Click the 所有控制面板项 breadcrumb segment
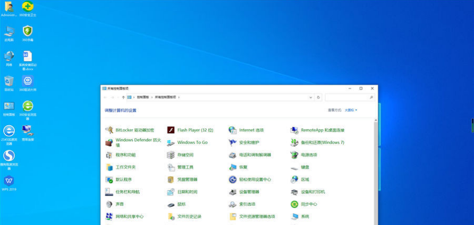Screen dimensions: 474x225 (x=165, y=98)
